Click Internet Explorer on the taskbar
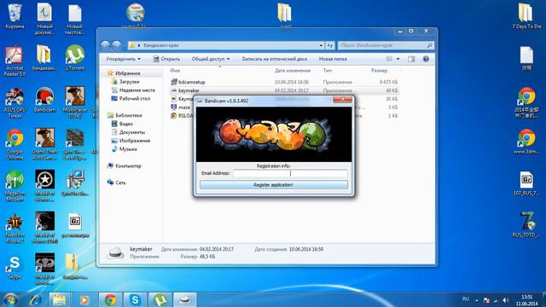This screenshot has height=307, width=546. coord(36,299)
